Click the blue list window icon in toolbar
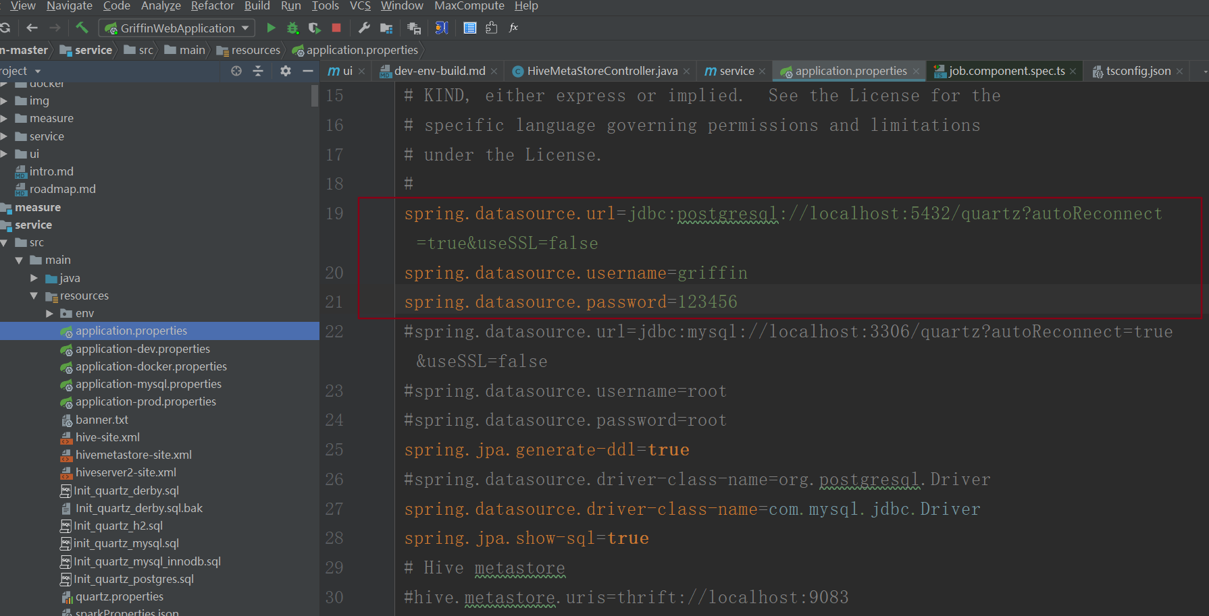This screenshot has width=1209, height=616. 470,28
